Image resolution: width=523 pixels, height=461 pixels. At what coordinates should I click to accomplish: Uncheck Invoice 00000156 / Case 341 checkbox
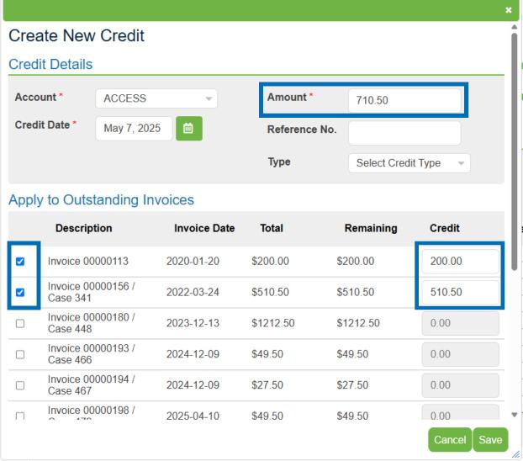[x=21, y=293]
